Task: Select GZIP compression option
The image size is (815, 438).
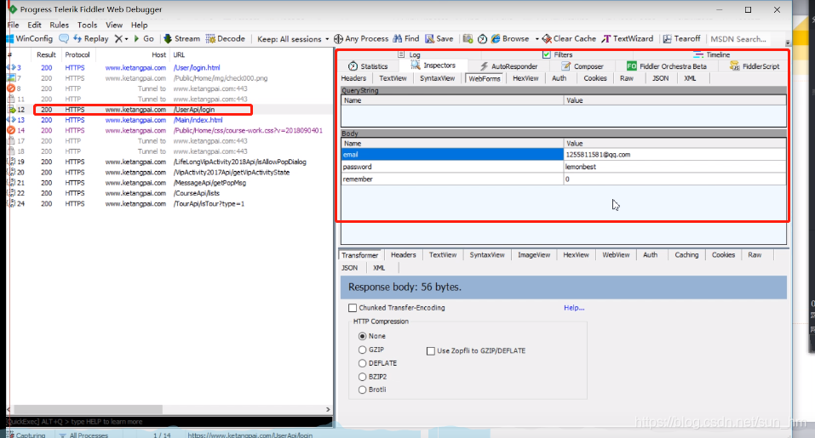Action: click(362, 350)
